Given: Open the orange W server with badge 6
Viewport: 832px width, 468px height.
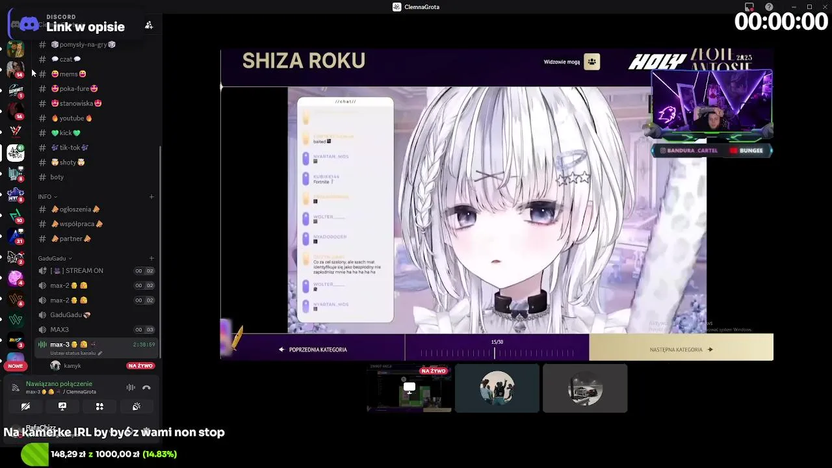Looking at the screenshot, I should (x=16, y=299).
